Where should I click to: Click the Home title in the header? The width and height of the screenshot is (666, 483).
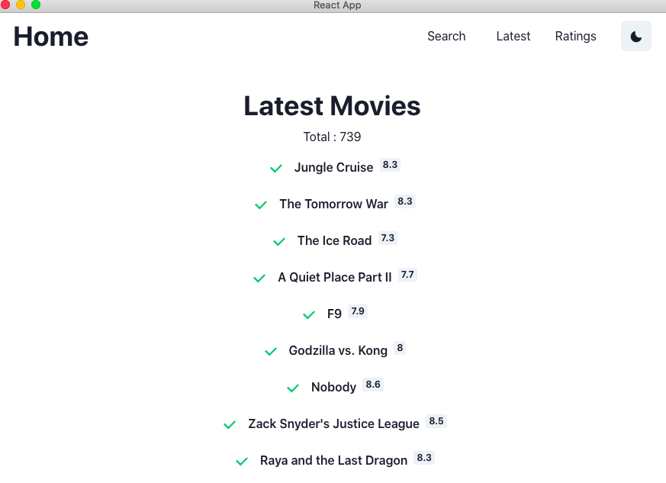pos(51,37)
